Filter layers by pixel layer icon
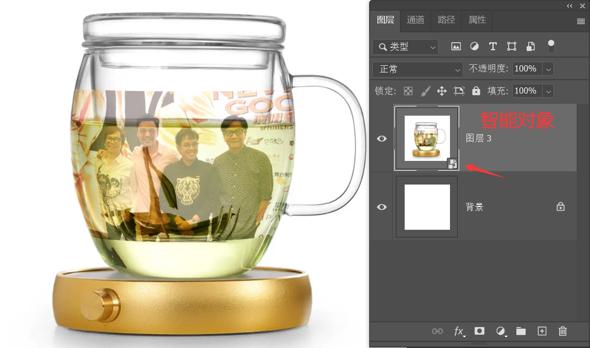The image size is (590, 348). [456, 47]
